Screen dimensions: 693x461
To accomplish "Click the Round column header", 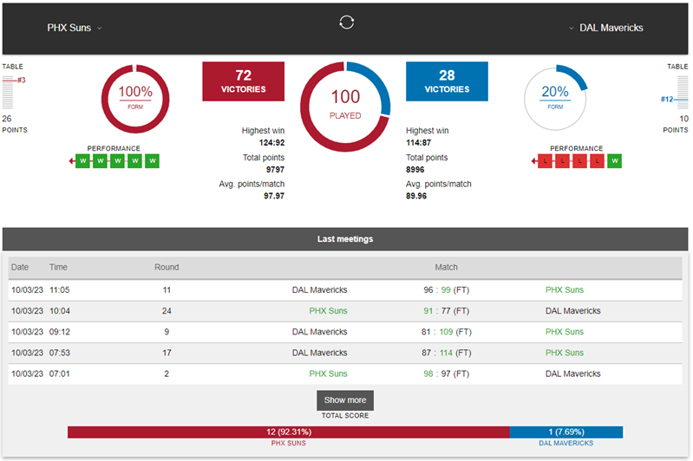I will pos(167,267).
